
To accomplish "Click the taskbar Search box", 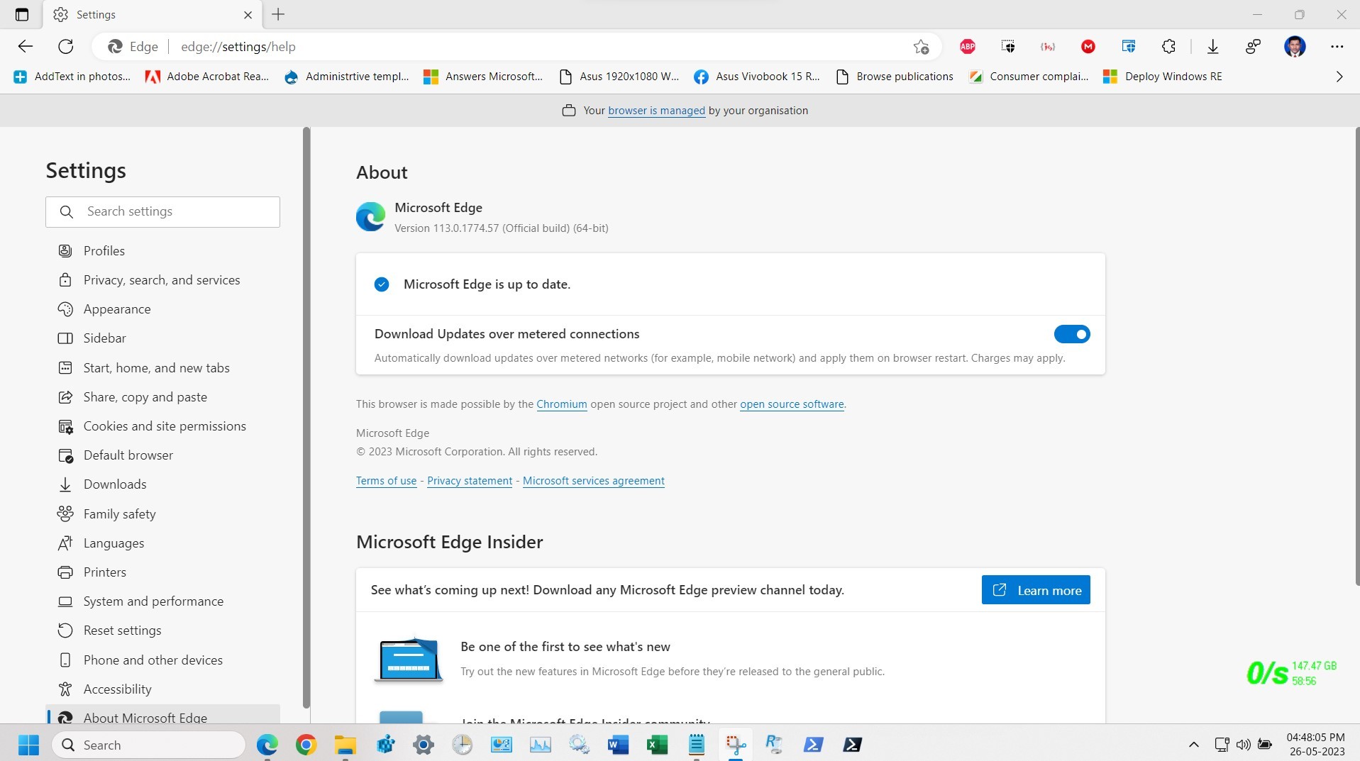I will tap(149, 745).
